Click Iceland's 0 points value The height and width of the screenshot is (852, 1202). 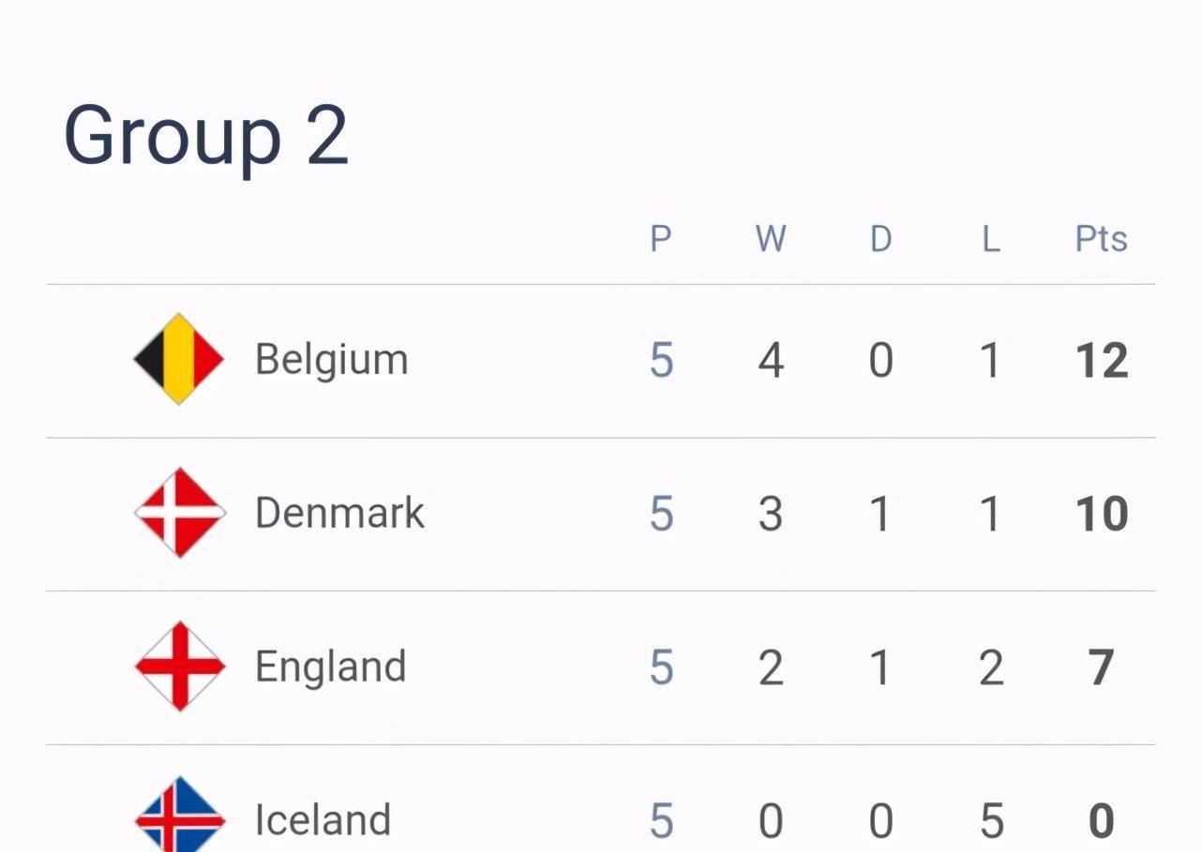tap(1102, 822)
